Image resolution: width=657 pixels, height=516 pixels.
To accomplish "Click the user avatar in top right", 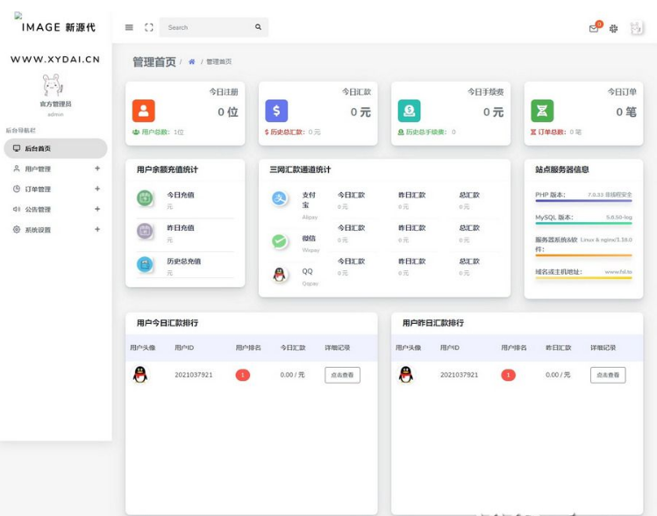I will tap(636, 28).
